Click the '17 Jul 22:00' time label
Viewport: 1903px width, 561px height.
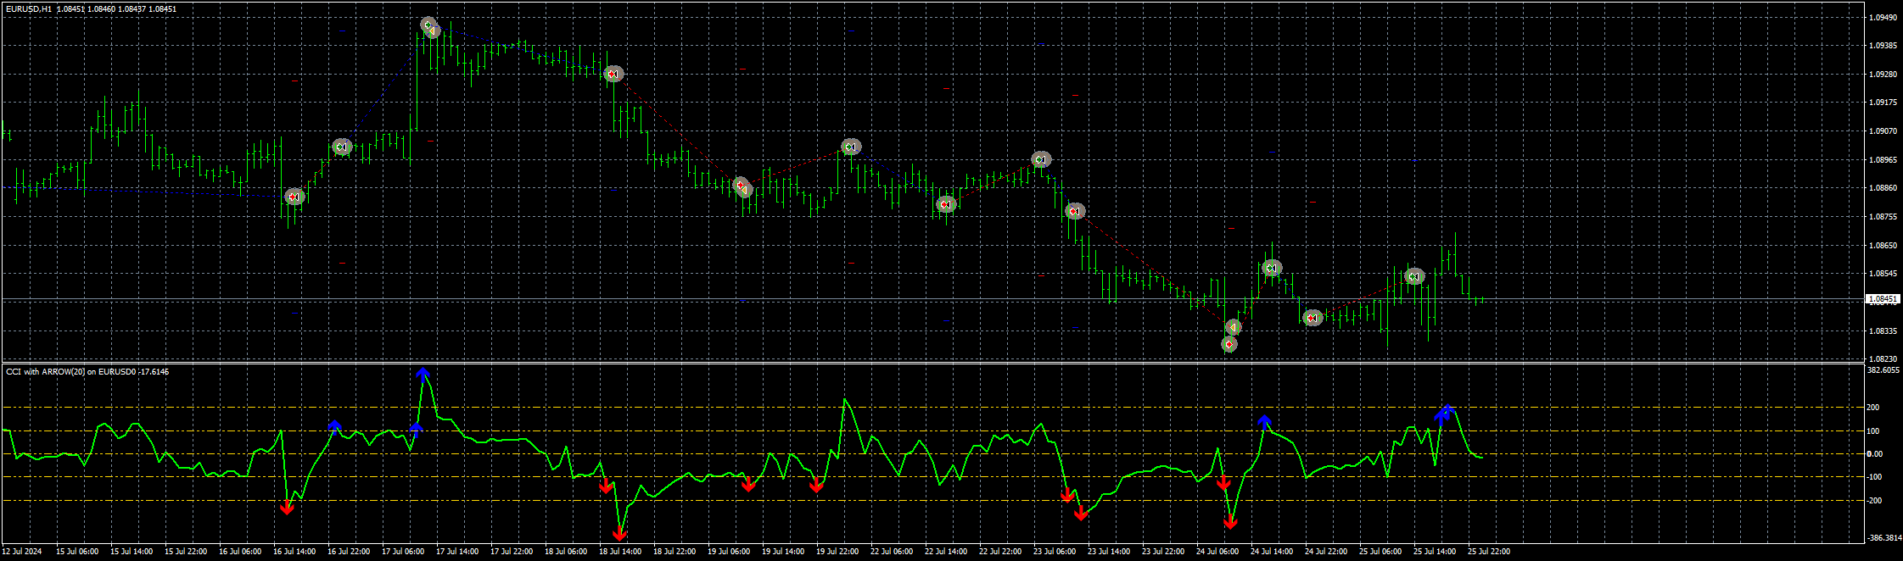512,552
